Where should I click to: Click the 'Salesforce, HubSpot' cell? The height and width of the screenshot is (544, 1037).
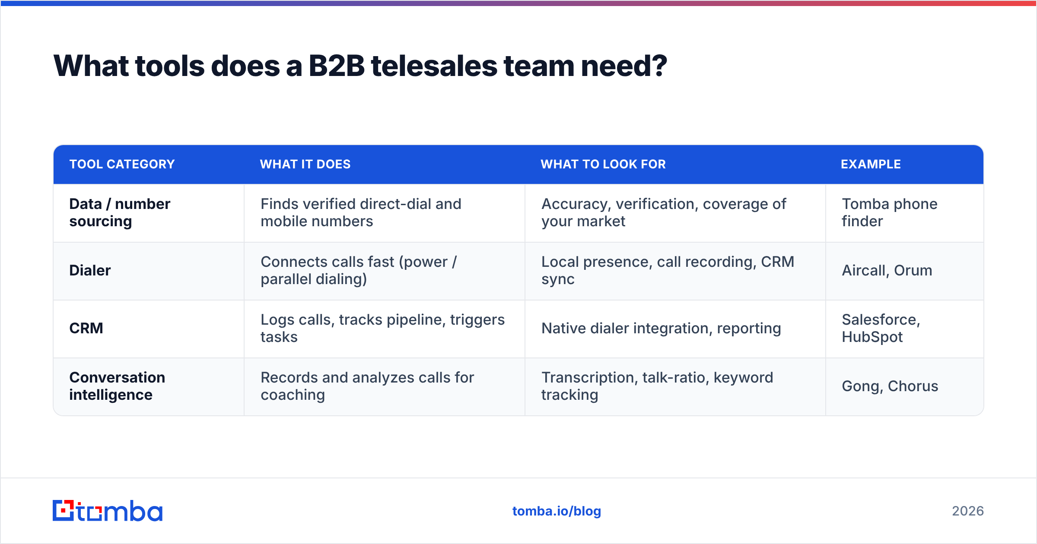pos(905,329)
